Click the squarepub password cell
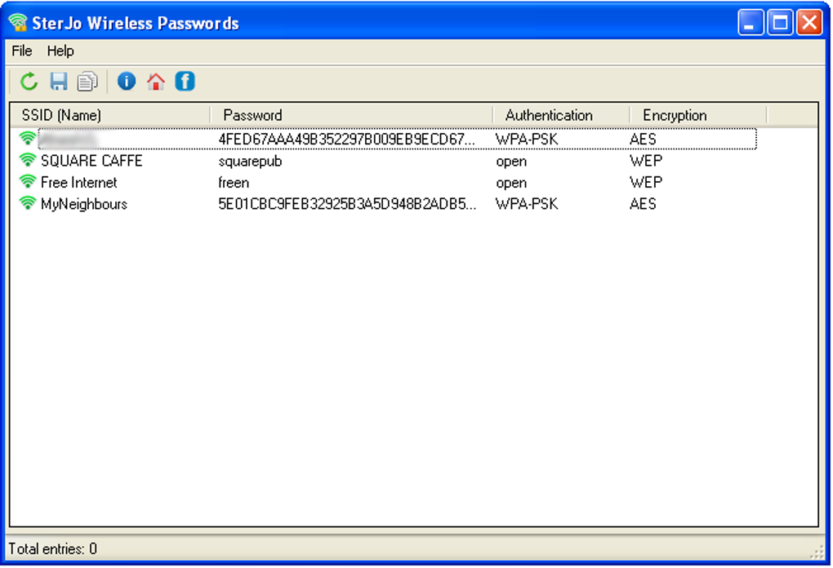The height and width of the screenshot is (568, 833). (x=250, y=162)
